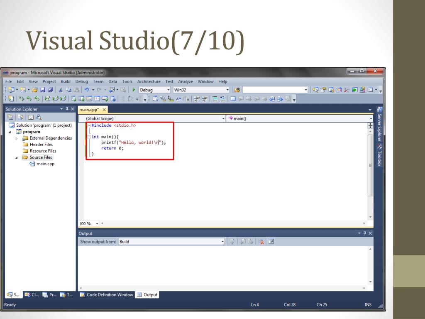Screen dimensions: 425x319
Task: Select the Output bottom tab
Action: point(147,294)
